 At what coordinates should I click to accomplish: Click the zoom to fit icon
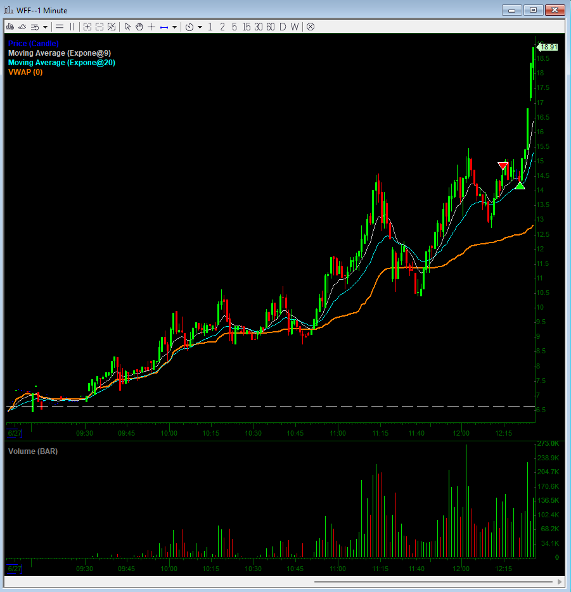click(112, 27)
